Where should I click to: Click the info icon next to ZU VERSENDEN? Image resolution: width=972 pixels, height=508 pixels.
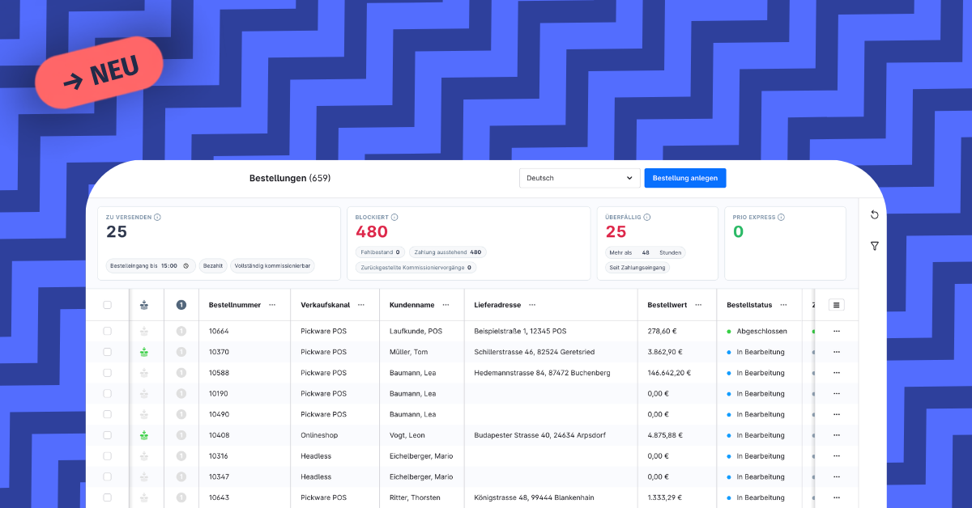(157, 217)
